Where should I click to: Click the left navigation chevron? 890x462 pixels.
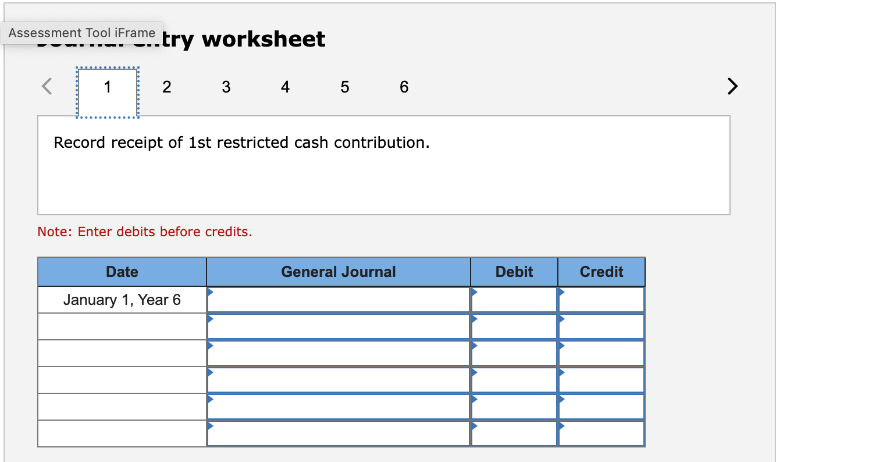coord(47,86)
